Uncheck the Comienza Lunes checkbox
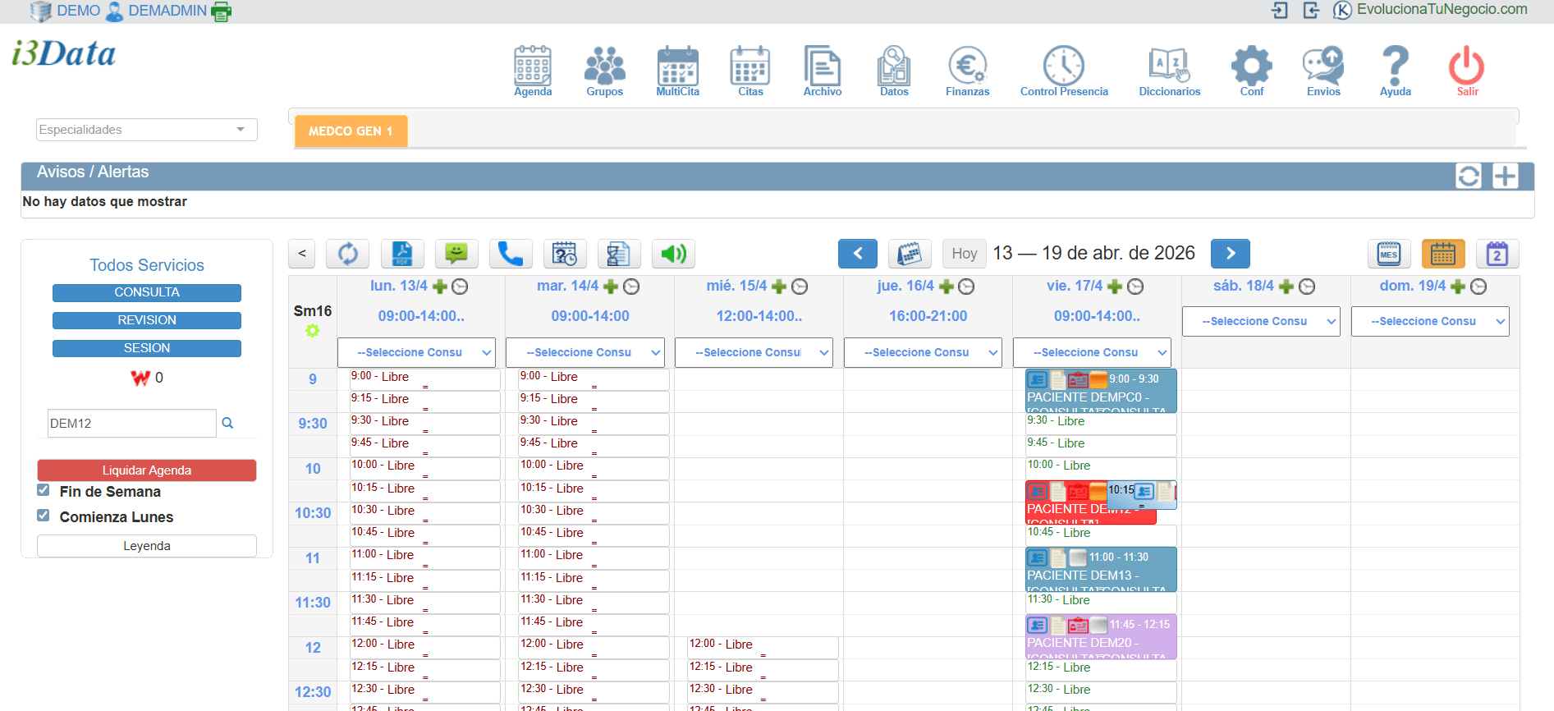The image size is (1554, 711). 44,516
